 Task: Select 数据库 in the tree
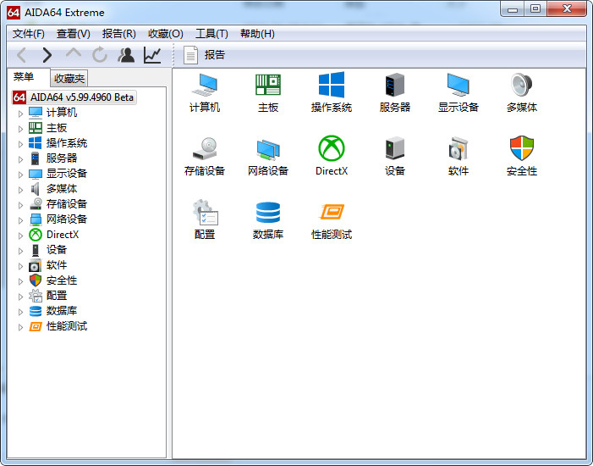[62, 311]
